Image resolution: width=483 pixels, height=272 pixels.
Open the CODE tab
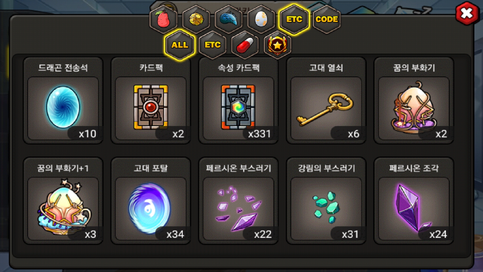point(327,19)
